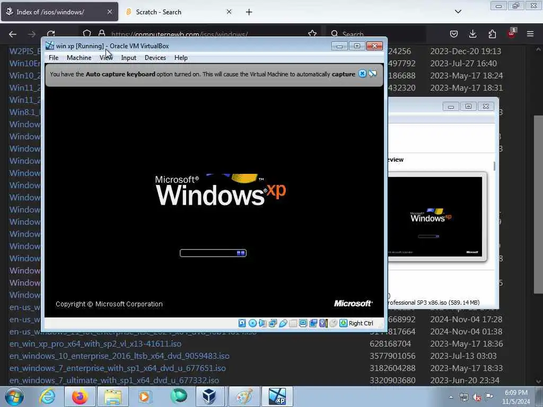Click the network adapters indicator in VirtualBox status bar
Viewport: 543px width, 407px height.
tap(273, 323)
